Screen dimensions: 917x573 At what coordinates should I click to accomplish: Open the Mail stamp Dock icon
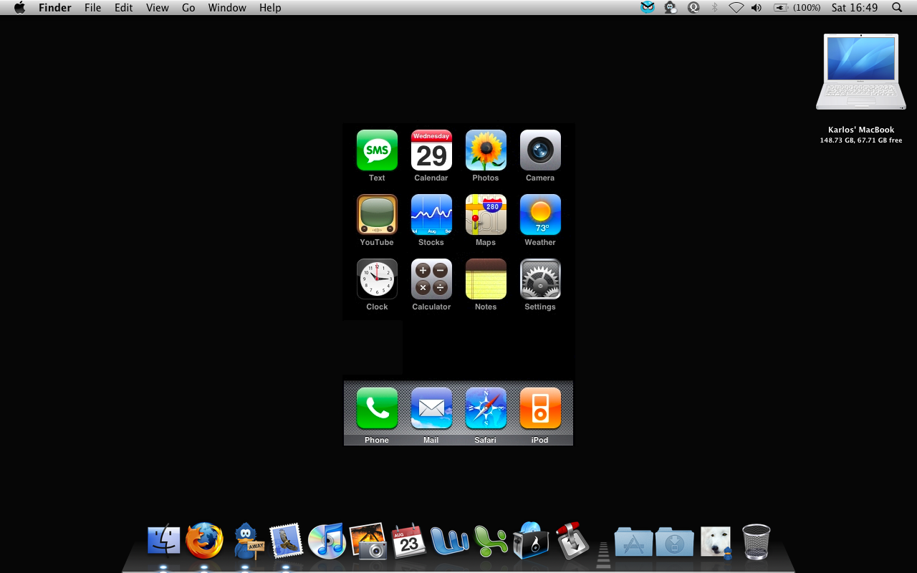click(x=287, y=541)
